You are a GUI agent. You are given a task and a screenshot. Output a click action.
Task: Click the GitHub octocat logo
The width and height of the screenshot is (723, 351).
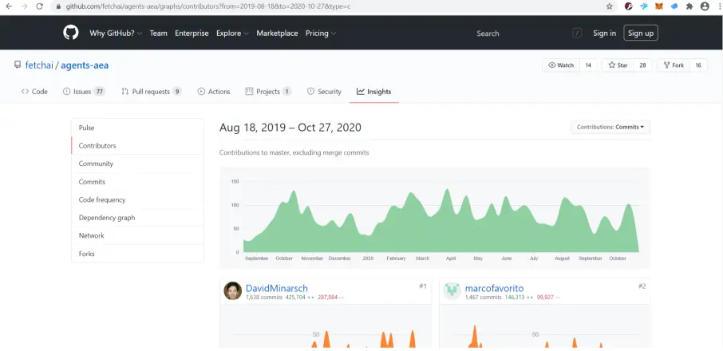71,33
